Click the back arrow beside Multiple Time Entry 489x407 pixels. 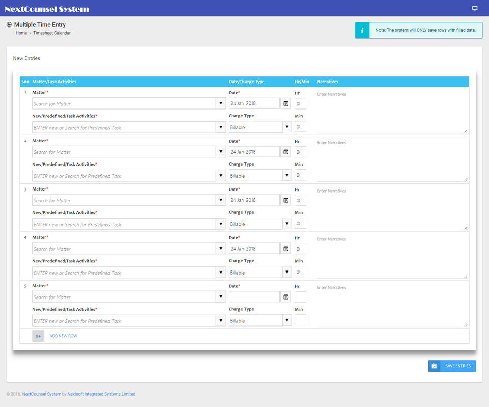[9, 24]
